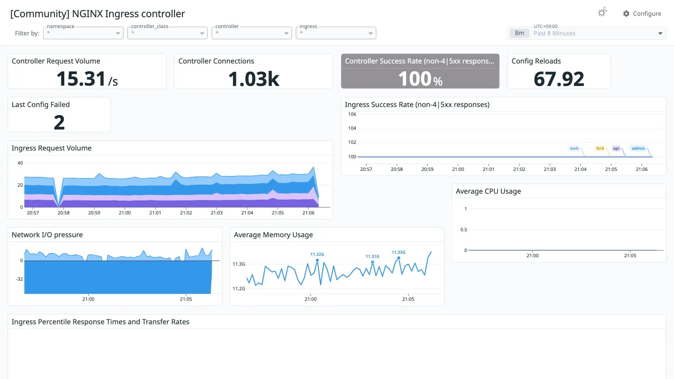Click the 20:58 dip in Ingress Request Volume graph
Viewport: 674px width, 379px height.
click(58, 206)
